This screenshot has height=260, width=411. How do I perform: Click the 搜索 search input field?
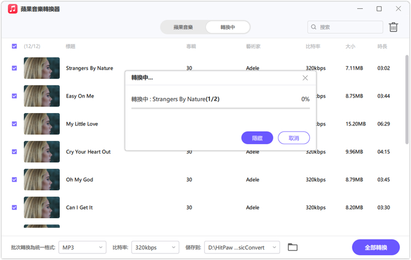click(345, 27)
